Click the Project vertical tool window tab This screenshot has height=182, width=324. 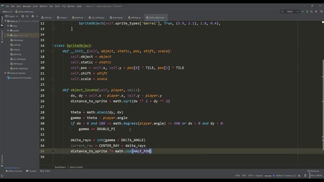pos(2,21)
